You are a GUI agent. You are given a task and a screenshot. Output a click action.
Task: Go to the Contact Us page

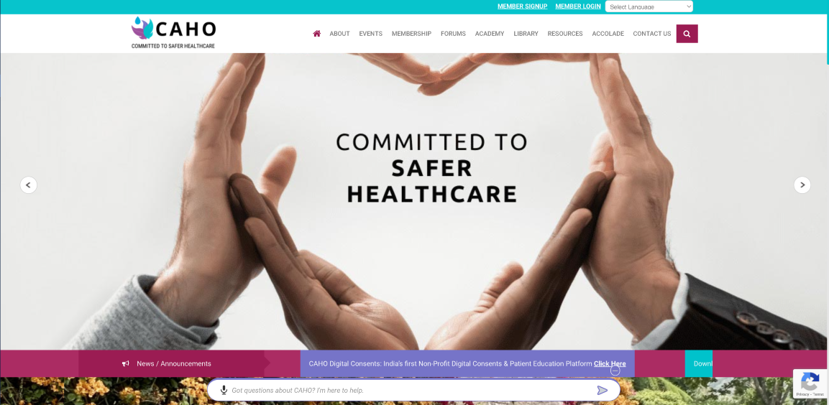tap(652, 34)
